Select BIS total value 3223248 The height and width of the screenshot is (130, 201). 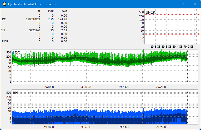click(x=35, y=30)
